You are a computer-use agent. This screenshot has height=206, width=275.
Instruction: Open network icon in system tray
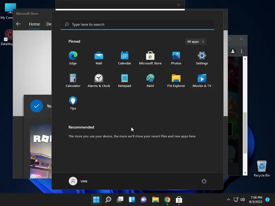pyautogui.click(x=236, y=200)
